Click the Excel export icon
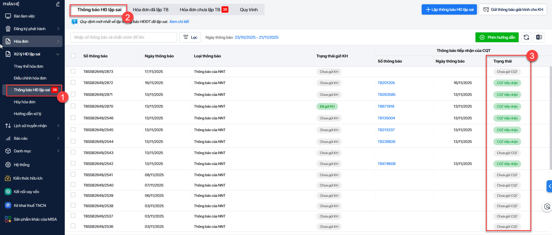Image resolution: width=552 pixels, height=235 pixels. [539, 37]
